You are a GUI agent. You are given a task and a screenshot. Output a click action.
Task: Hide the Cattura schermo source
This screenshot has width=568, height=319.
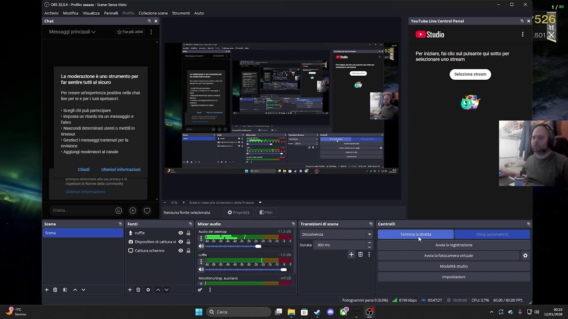click(181, 251)
